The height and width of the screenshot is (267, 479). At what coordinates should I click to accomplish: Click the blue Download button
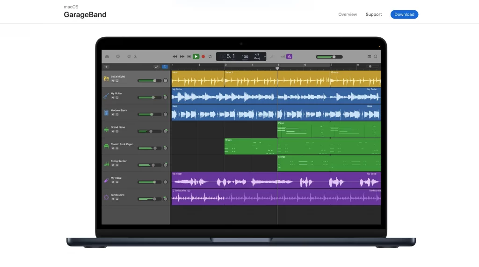click(404, 14)
